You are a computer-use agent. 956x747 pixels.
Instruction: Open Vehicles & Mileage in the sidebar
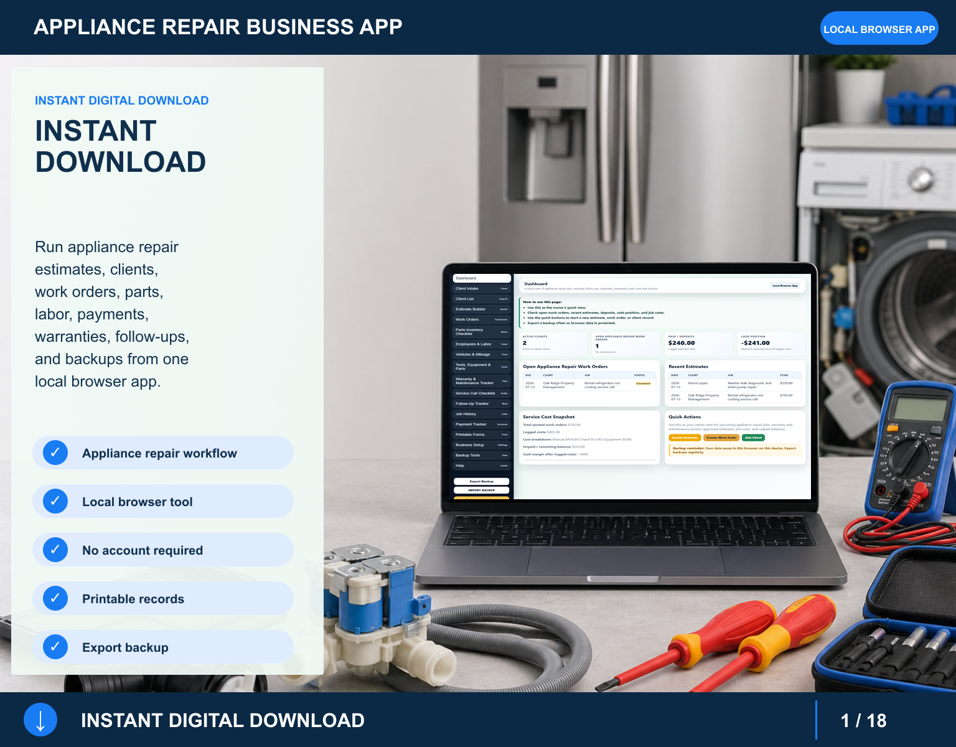[482, 354]
